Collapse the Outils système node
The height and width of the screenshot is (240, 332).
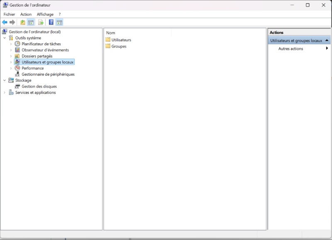(5, 38)
